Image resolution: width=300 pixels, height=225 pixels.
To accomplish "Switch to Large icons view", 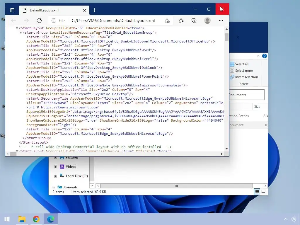I will click(x=263, y=192).
